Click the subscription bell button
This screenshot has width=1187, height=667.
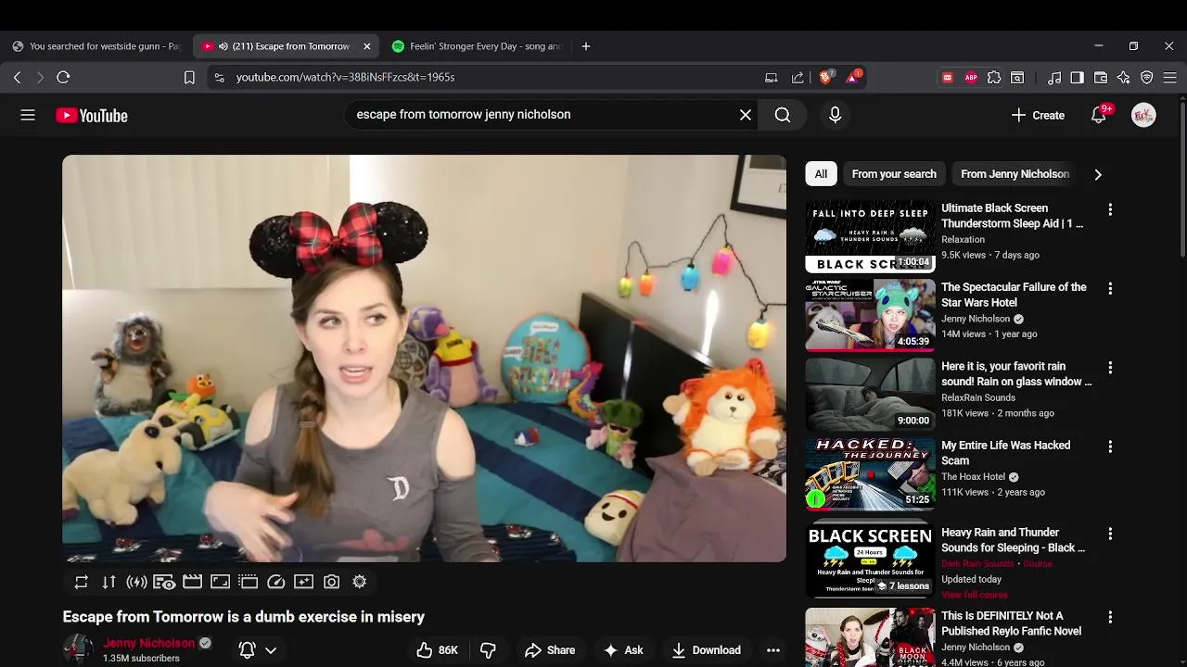pyautogui.click(x=247, y=650)
